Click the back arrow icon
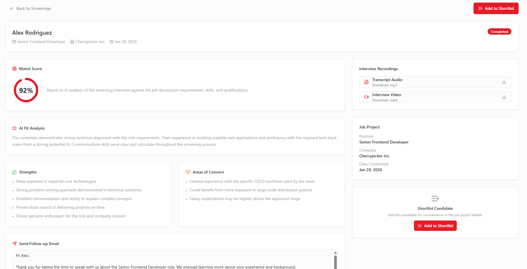Screen dimensions: 527x269 [x=12, y=8]
